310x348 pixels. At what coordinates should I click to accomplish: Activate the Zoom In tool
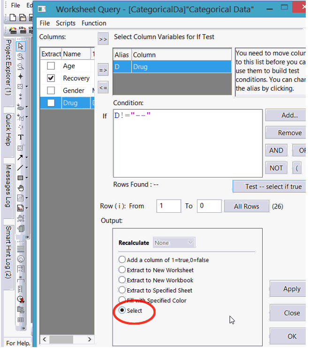coord(21,56)
